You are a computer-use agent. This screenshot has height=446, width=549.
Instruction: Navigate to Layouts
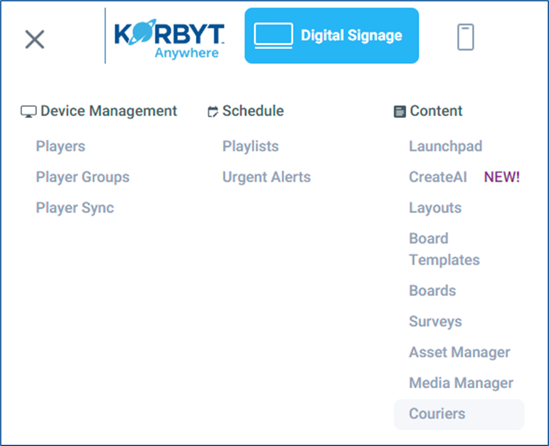[x=435, y=207]
